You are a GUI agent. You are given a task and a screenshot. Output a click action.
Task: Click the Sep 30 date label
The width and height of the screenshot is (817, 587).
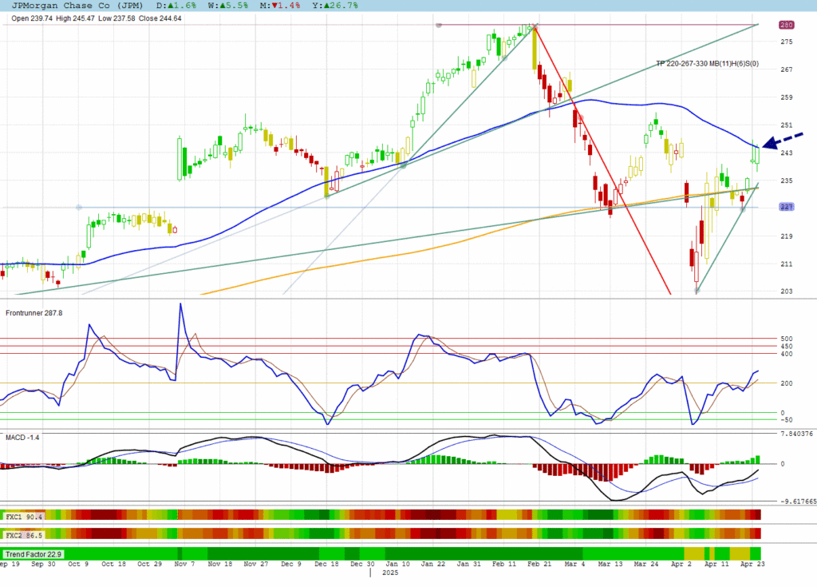[x=43, y=564]
